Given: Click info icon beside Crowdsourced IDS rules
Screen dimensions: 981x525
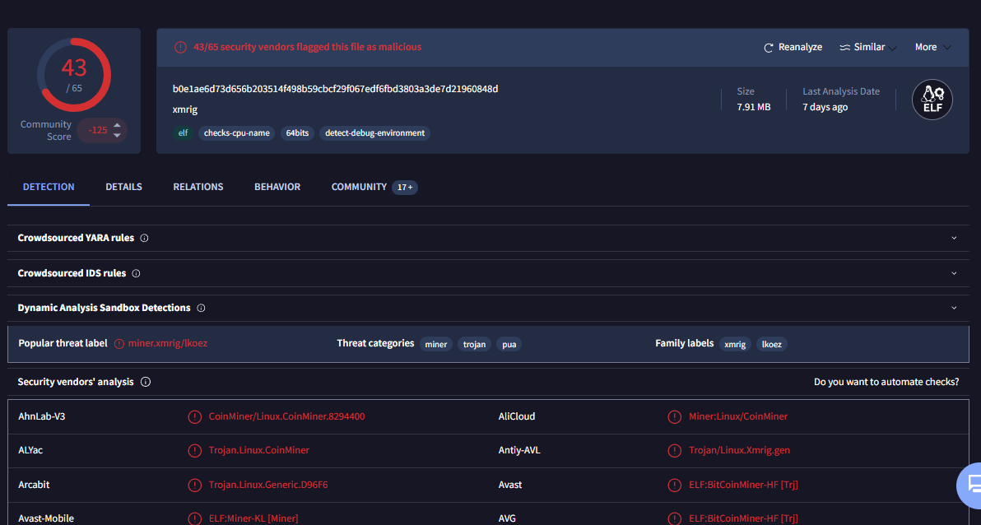Looking at the screenshot, I should point(136,273).
